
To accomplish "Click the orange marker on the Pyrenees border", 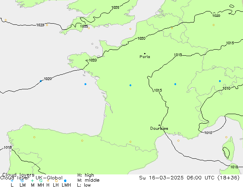I will point(130,142).
